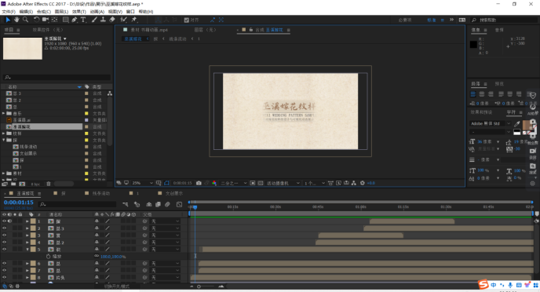Open parent dropdown for layer 1
Image resolution: width=540 pixels, height=292 pixels.
[x=166, y=221]
